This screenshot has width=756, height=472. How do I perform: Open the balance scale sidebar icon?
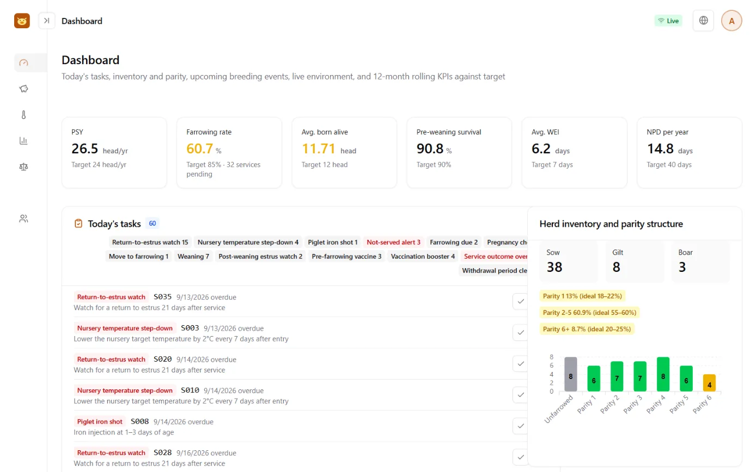pyautogui.click(x=23, y=166)
